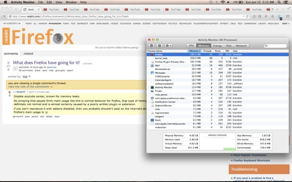
Task: Sort by the Process Name column header
Action: [167, 51]
